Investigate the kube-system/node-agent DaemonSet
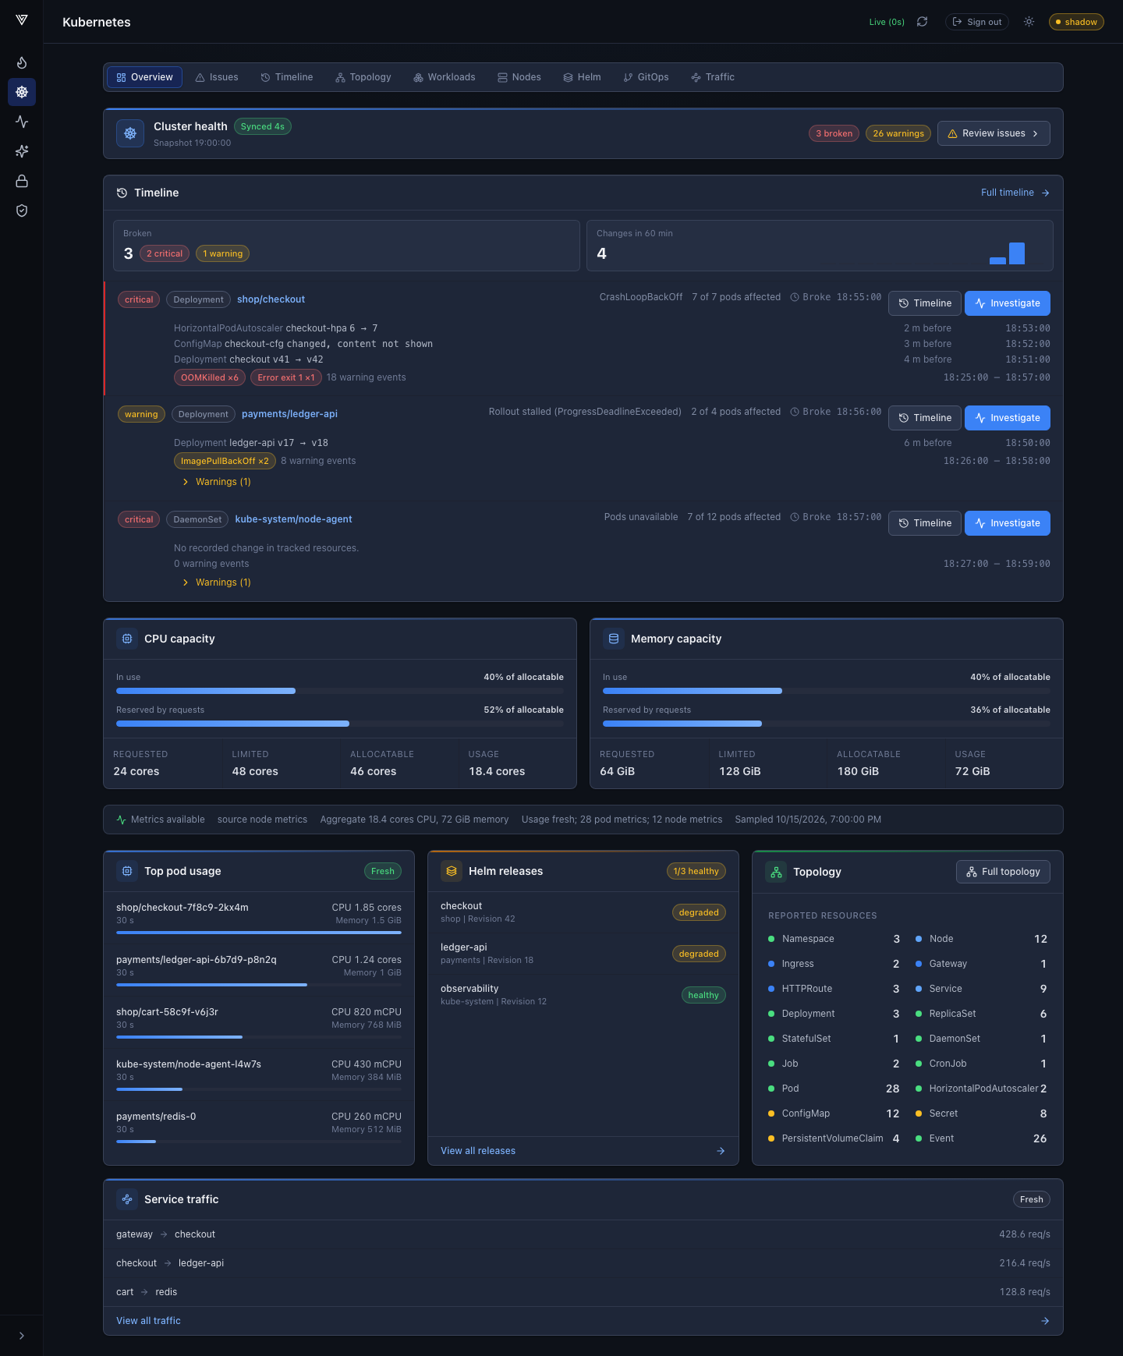The width and height of the screenshot is (1123, 1356). (x=1008, y=523)
